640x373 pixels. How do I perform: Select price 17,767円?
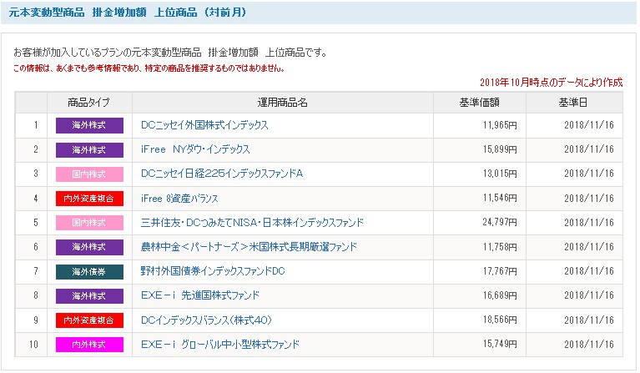tap(500, 271)
